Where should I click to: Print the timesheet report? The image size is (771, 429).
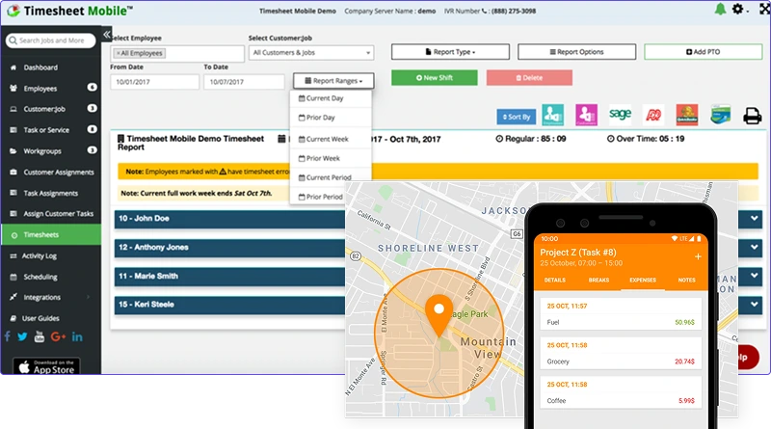coord(753,116)
